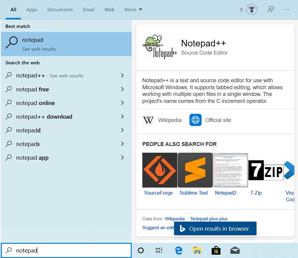Open the 7-Zip text link
298x258 pixels.
pos(256,193)
